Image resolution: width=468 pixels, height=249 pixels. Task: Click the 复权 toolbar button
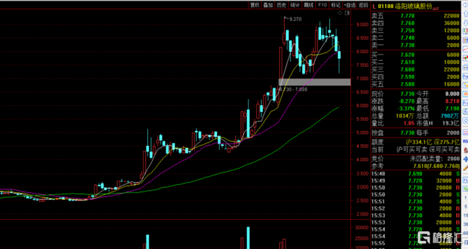255,5
